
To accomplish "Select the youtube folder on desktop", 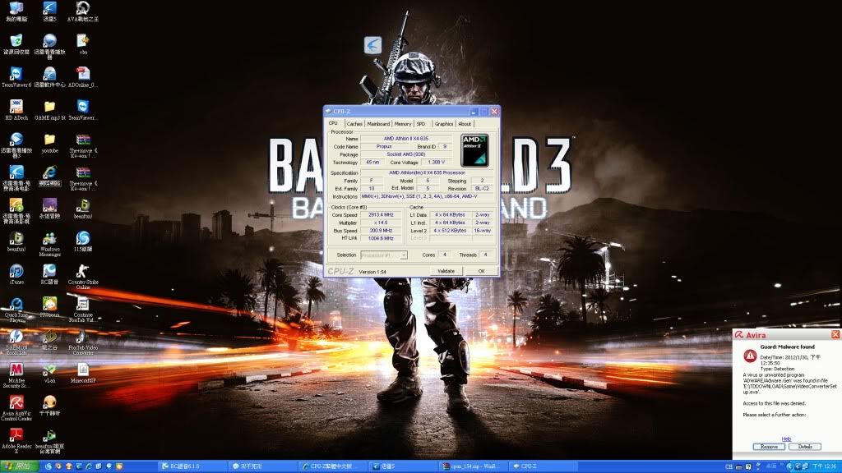I will click(x=49, y=143).
